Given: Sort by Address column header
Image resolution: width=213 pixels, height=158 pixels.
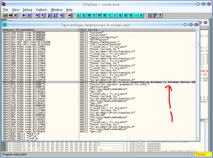Looking at the screenshot, I should (x=9, y=30).
